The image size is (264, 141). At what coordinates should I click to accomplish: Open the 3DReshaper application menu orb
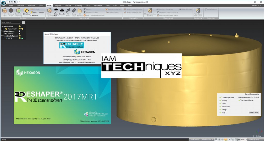(x=3, y=3)
